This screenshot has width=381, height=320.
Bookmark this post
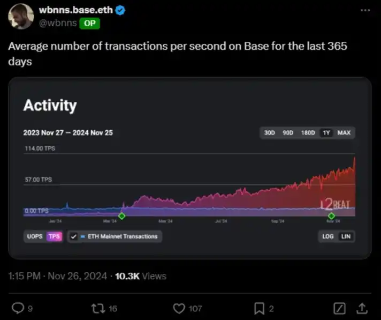[258, 308]
